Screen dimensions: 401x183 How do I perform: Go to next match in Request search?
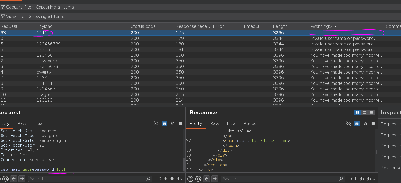click(x=22, y=179)
